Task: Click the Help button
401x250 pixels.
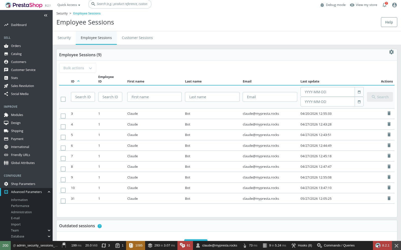Action: point(389,22)
